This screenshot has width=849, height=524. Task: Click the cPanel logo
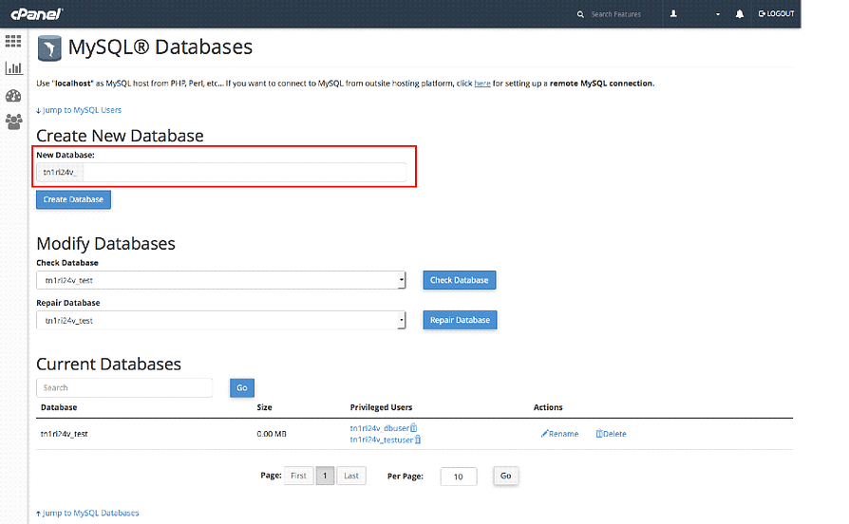pyautogui.click(x=36, y=13)
